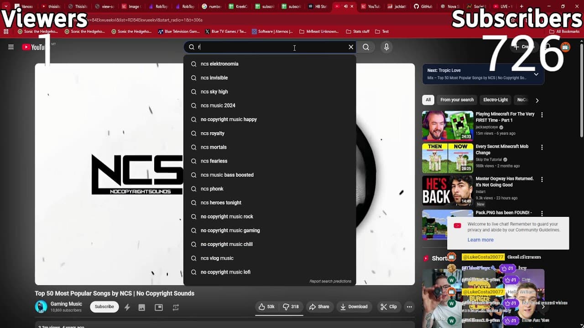Screen dimensions: 584x328
Task: Open 'Playing Minecraft For The Very FIRST Time' thumbnail
Action: 448,125
